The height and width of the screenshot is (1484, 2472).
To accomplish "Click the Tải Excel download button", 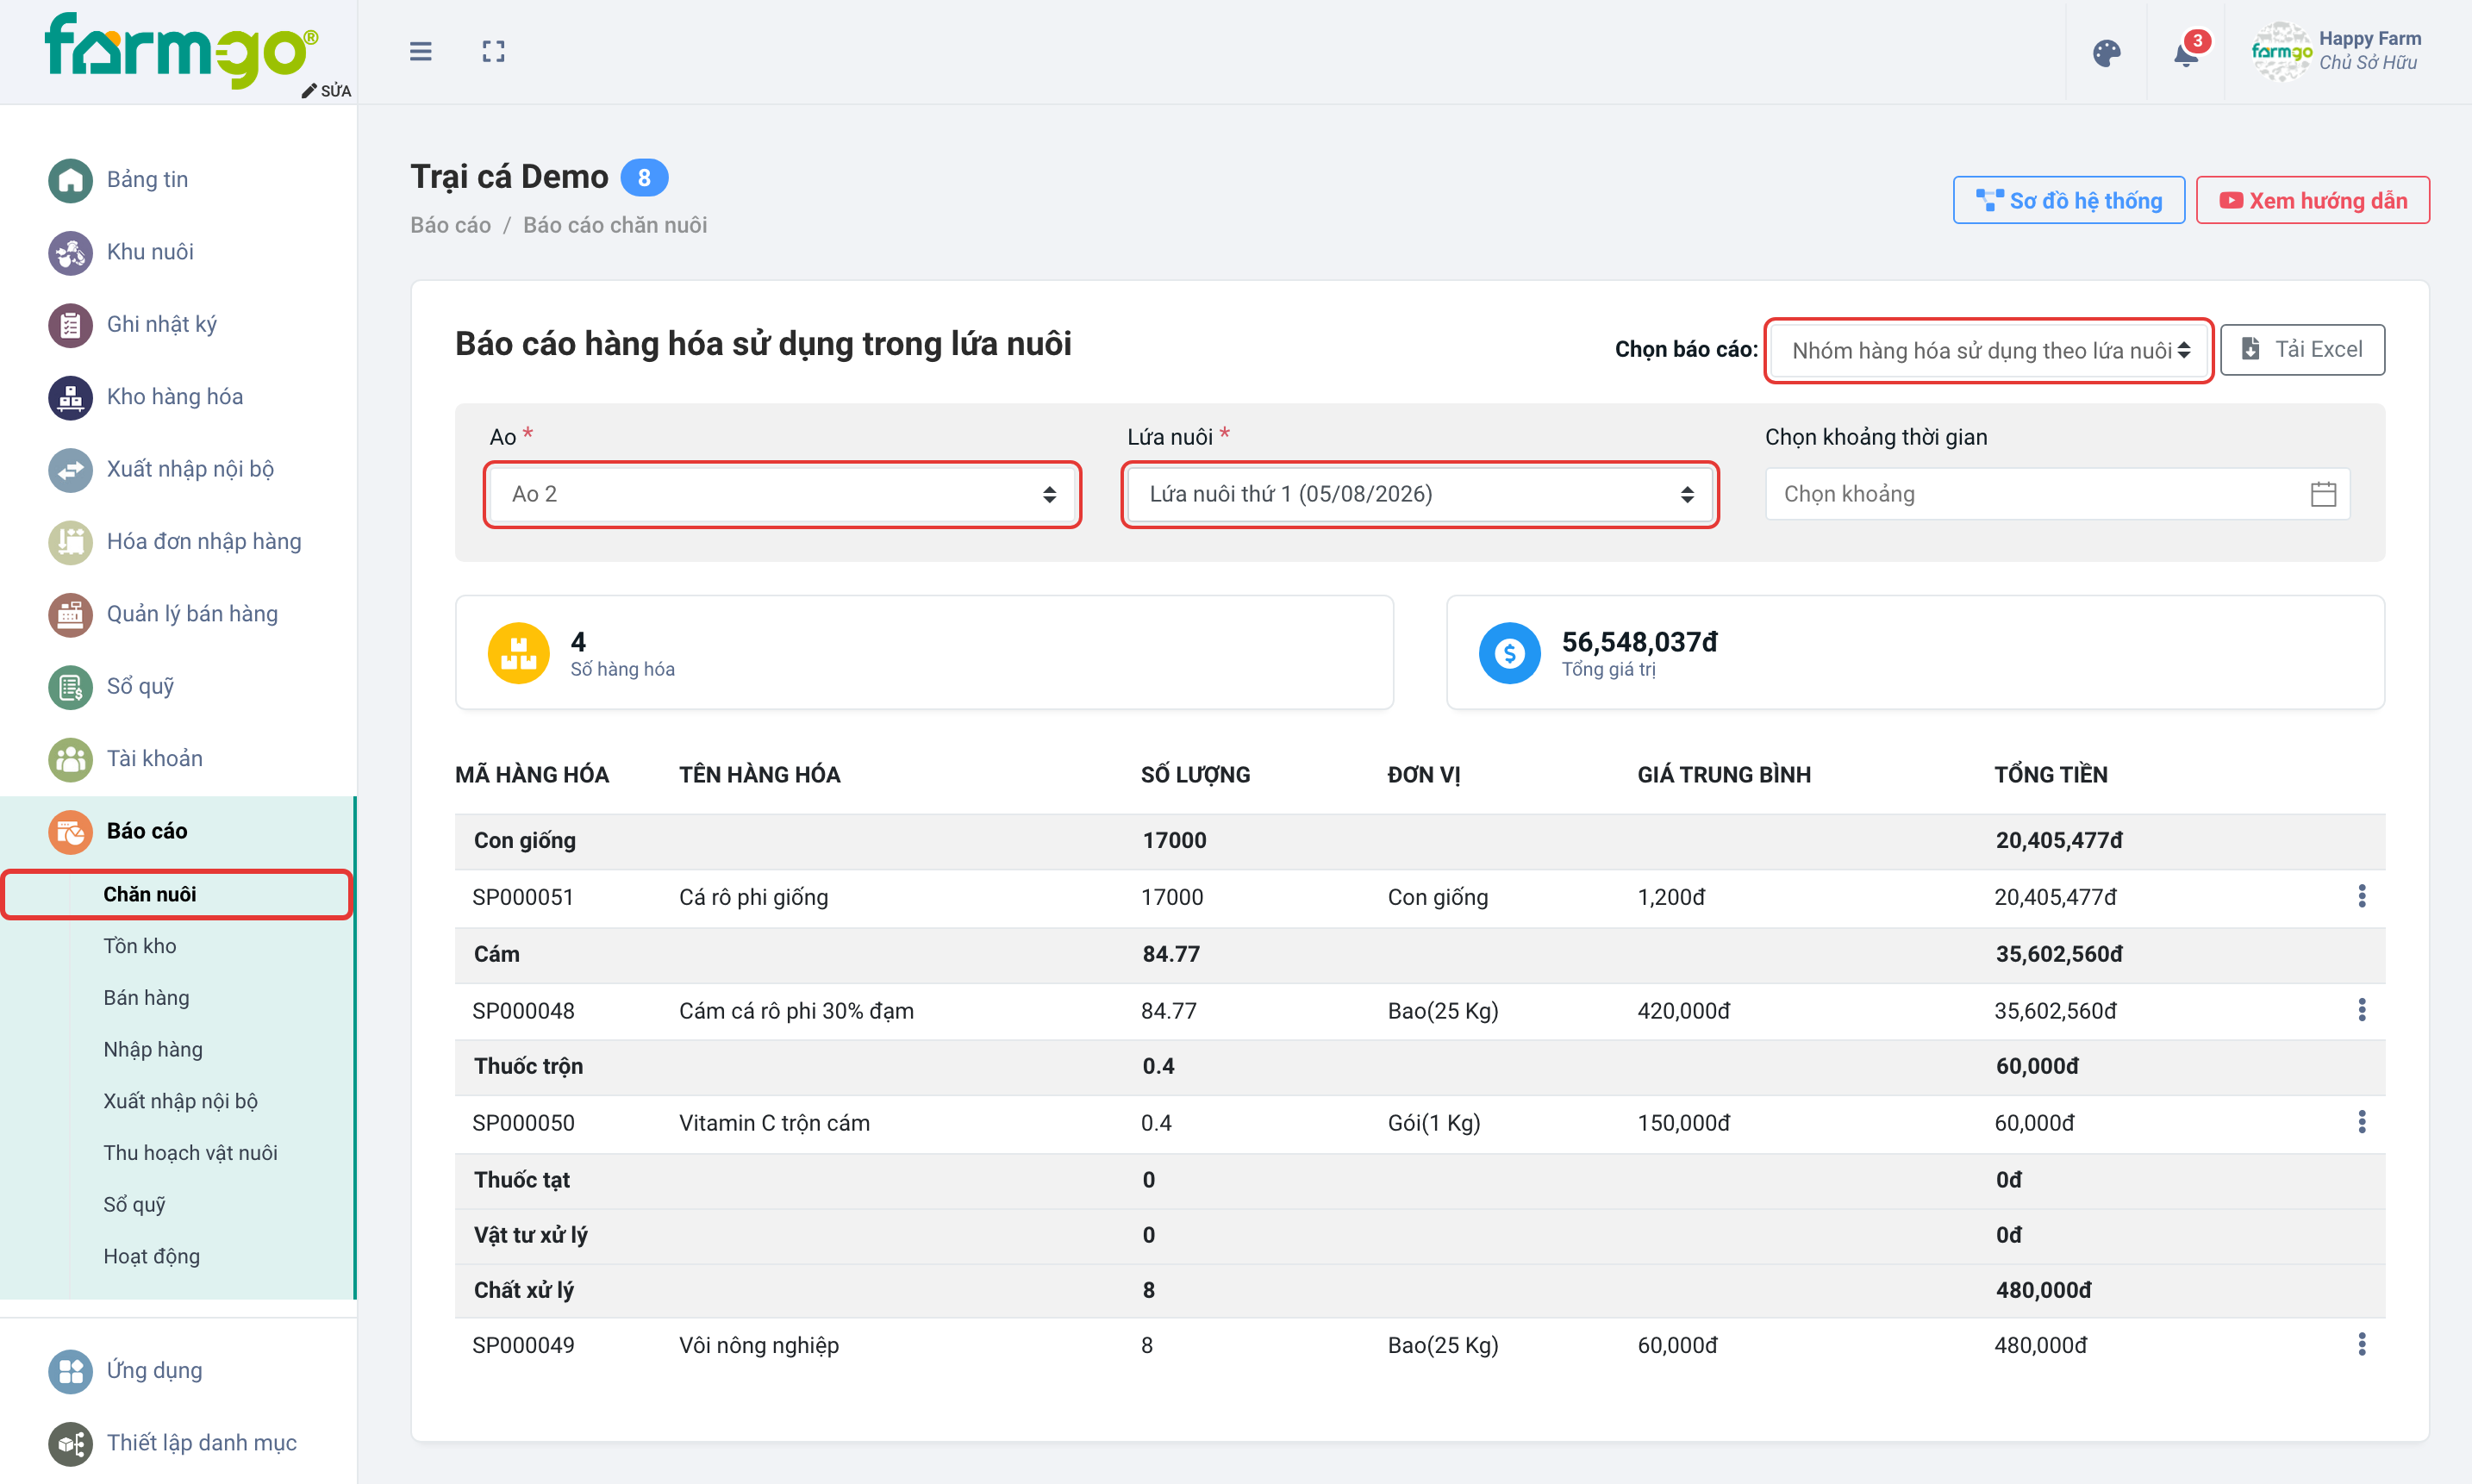I will tap(2302, 350).
